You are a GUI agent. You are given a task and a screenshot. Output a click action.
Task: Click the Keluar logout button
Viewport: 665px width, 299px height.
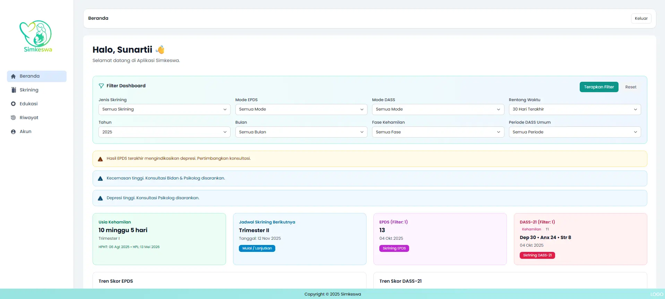pos(641,18)
